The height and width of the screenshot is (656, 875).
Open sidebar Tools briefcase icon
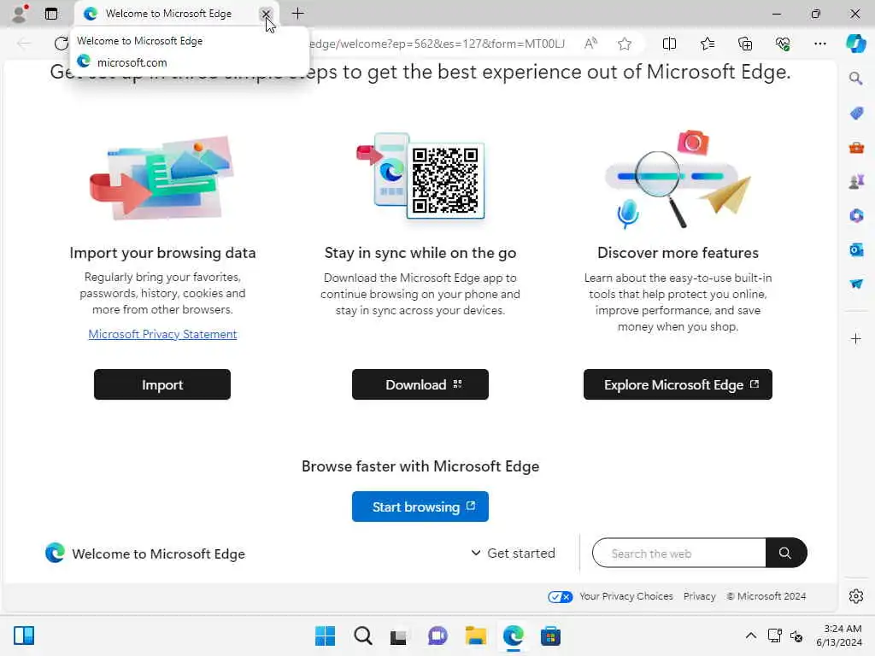pyautogui.click(x=856, y=148)
